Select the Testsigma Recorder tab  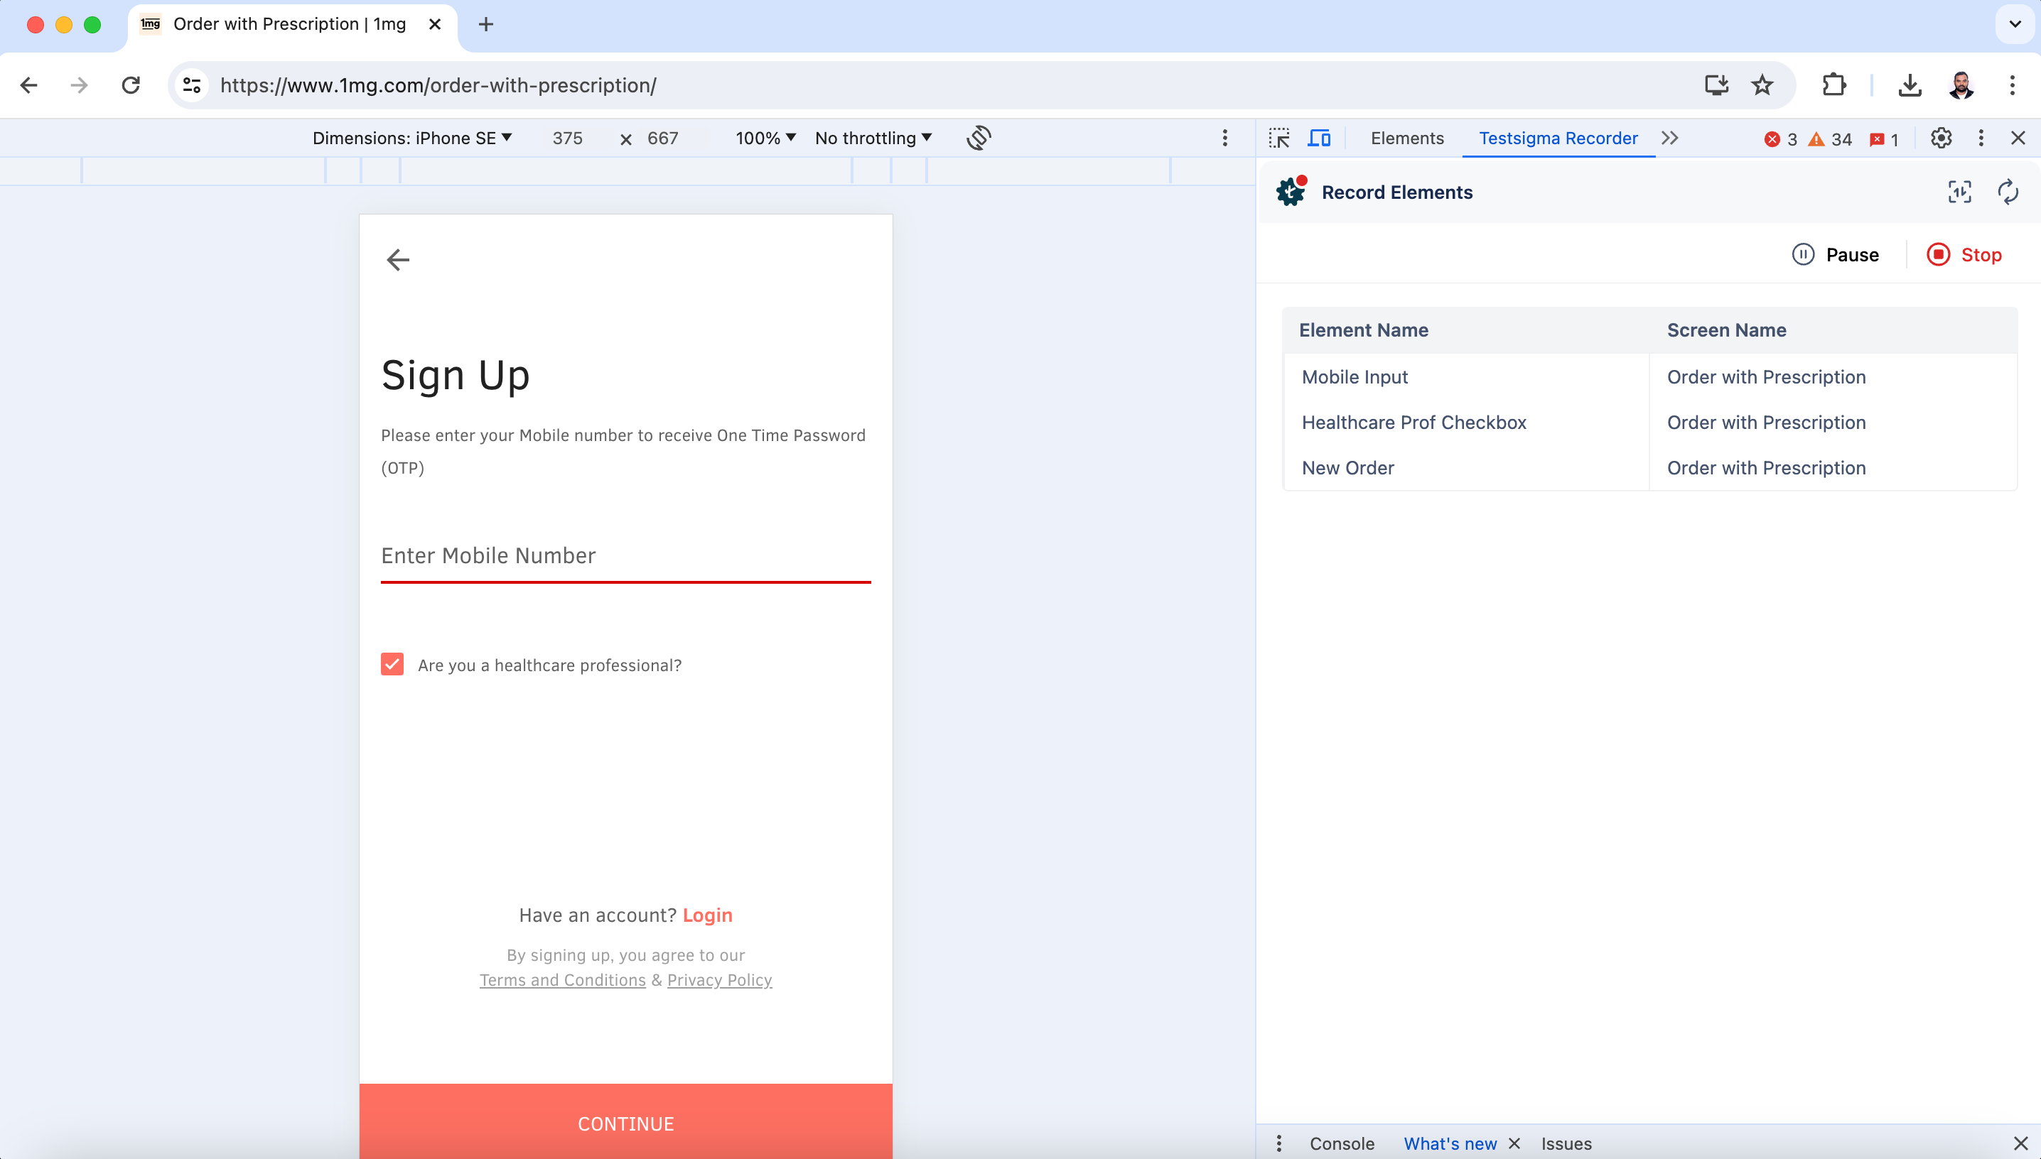1558,138
